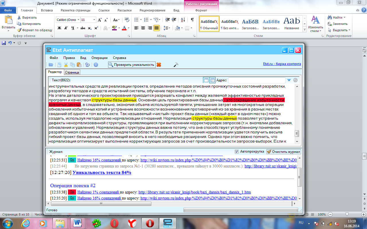Open the Файл menu in Etxt
Screen dimensions: 367x229
(x=54, y=58)
